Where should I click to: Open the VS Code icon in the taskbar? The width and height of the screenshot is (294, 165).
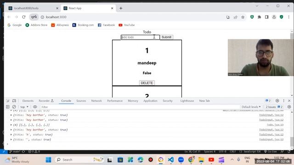[171, 160]
